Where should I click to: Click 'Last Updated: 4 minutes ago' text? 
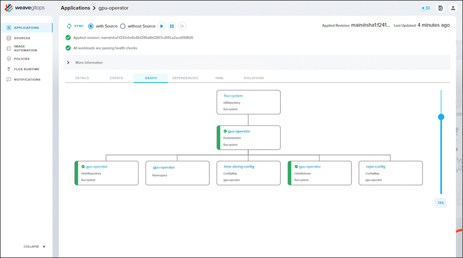422,25
